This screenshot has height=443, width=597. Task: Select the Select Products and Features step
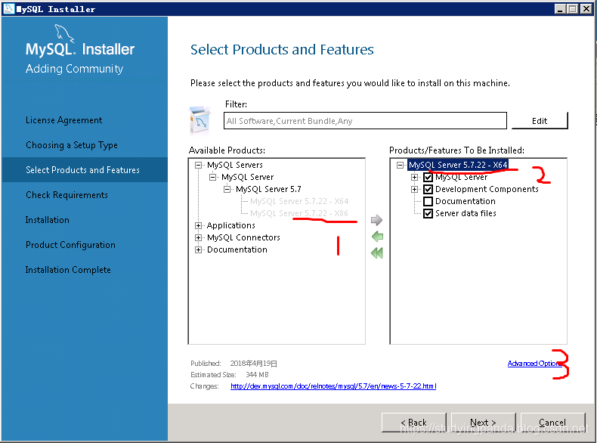pos(82,170)
